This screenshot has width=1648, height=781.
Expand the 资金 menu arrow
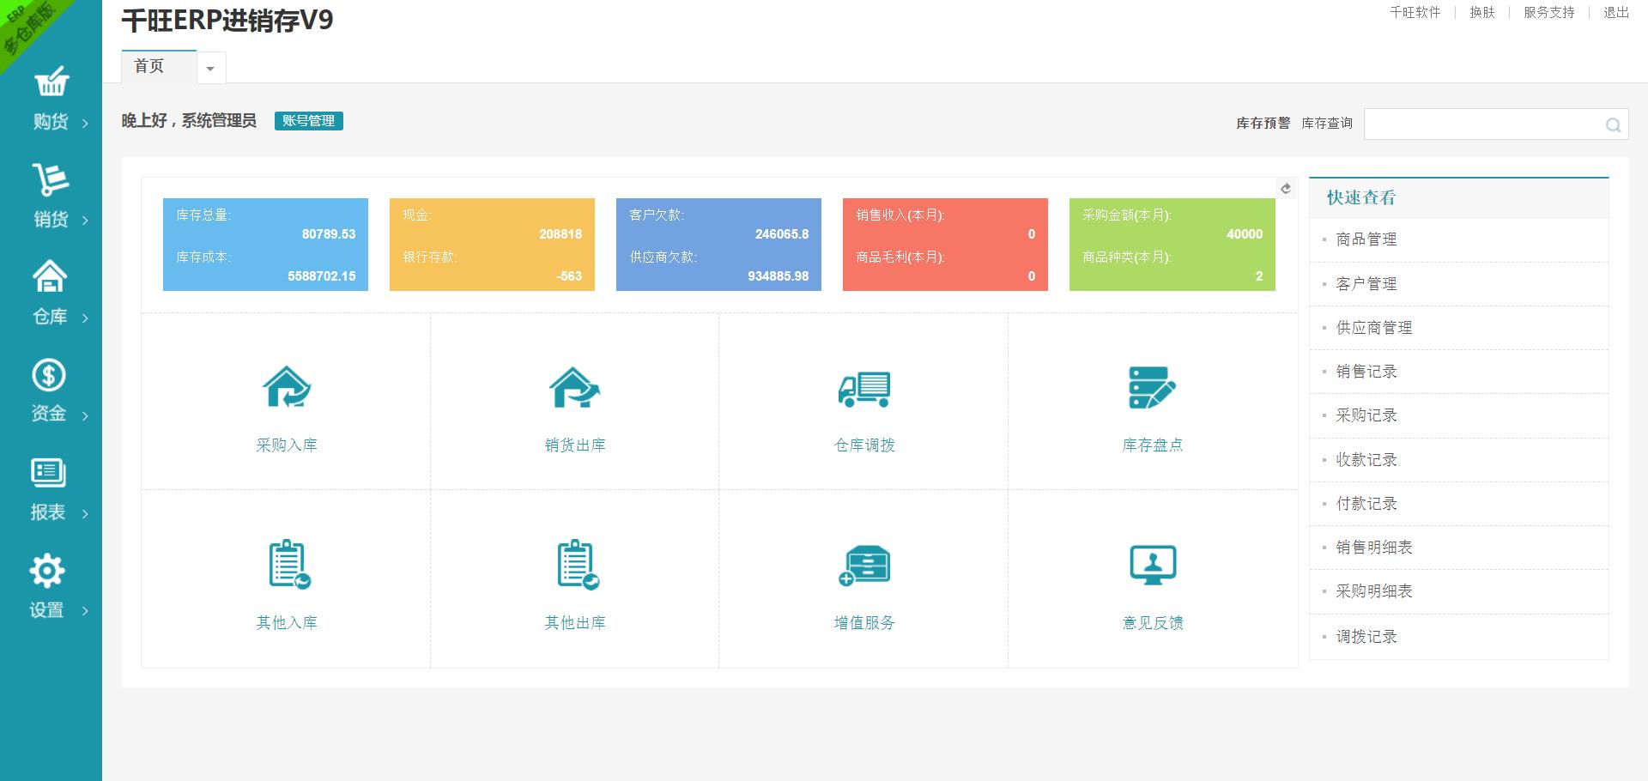(x=85, y=416)
